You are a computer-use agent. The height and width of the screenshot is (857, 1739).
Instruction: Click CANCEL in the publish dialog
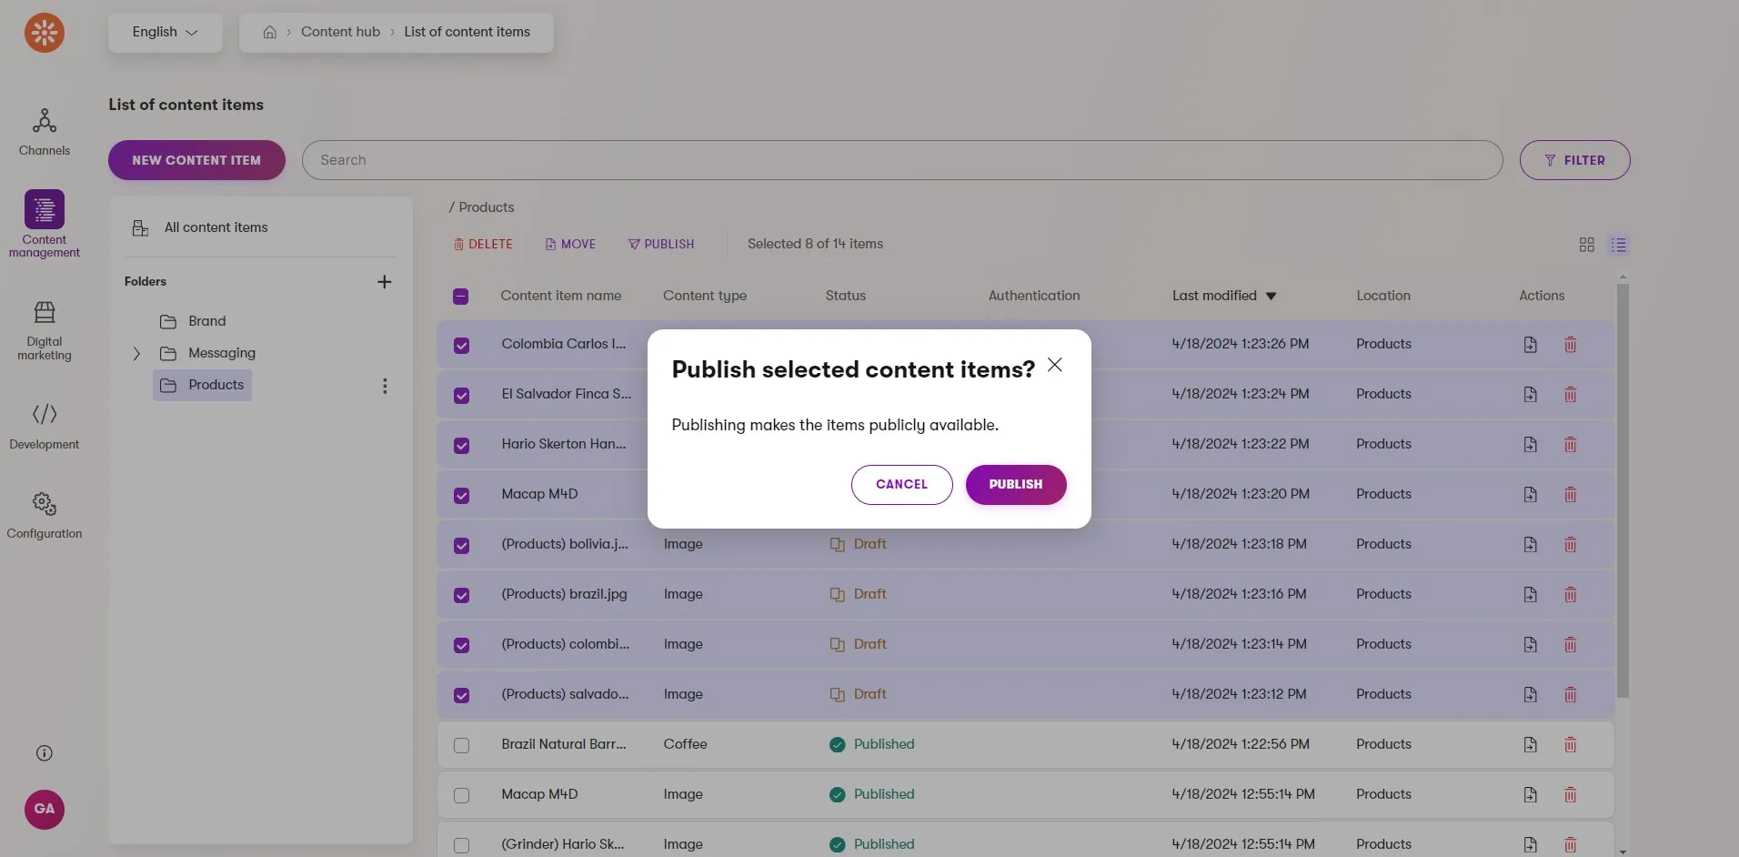coord(902,485)
